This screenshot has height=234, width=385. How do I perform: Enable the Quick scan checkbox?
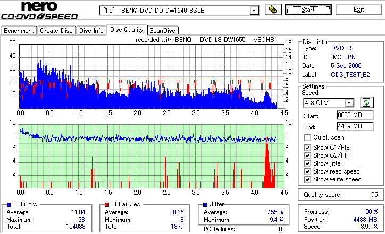pyautogui.click(x=307, y=138)
